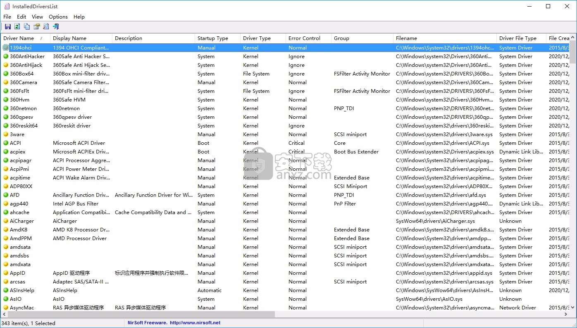This screenshot has height=328, width=577.
Task: Click the 'Network Driver' file type cell
Action: (517, 308)
